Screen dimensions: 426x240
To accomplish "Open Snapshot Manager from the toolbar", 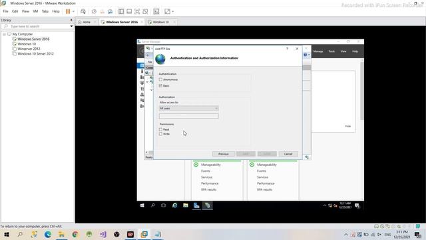I will tap(110, 11).
